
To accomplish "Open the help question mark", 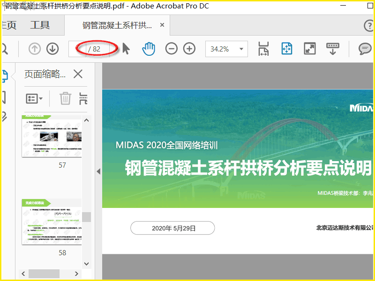I will [x=368, y=25].
